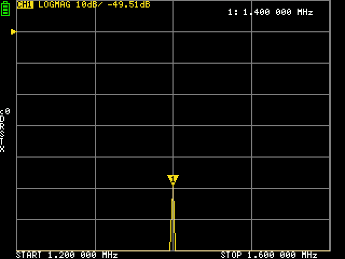
Task: Click the S calibration status letter
Action: pos(3,134)
